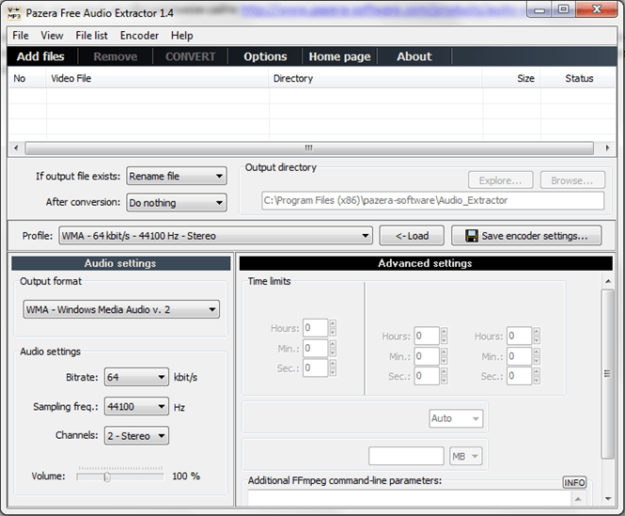Click the INFO button for FFmpeg parameters
Viewport: 625px width, 516px height.
pyautogui.click(x=574, y=482)
